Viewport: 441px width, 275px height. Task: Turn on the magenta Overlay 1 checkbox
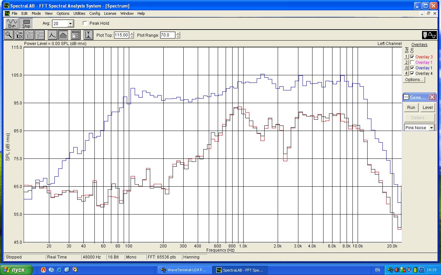412,63
